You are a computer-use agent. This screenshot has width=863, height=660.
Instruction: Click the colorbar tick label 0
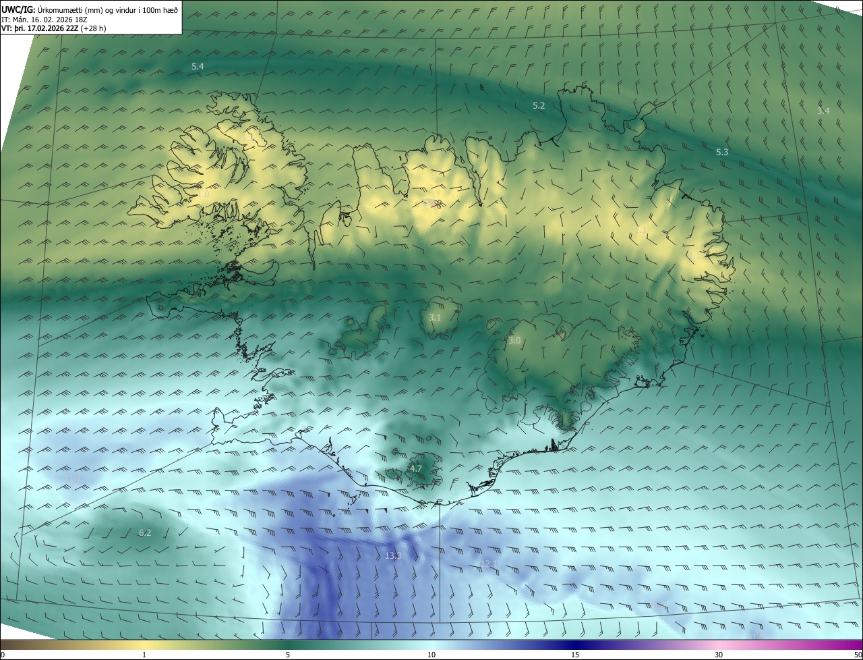(x=3, y=655)
